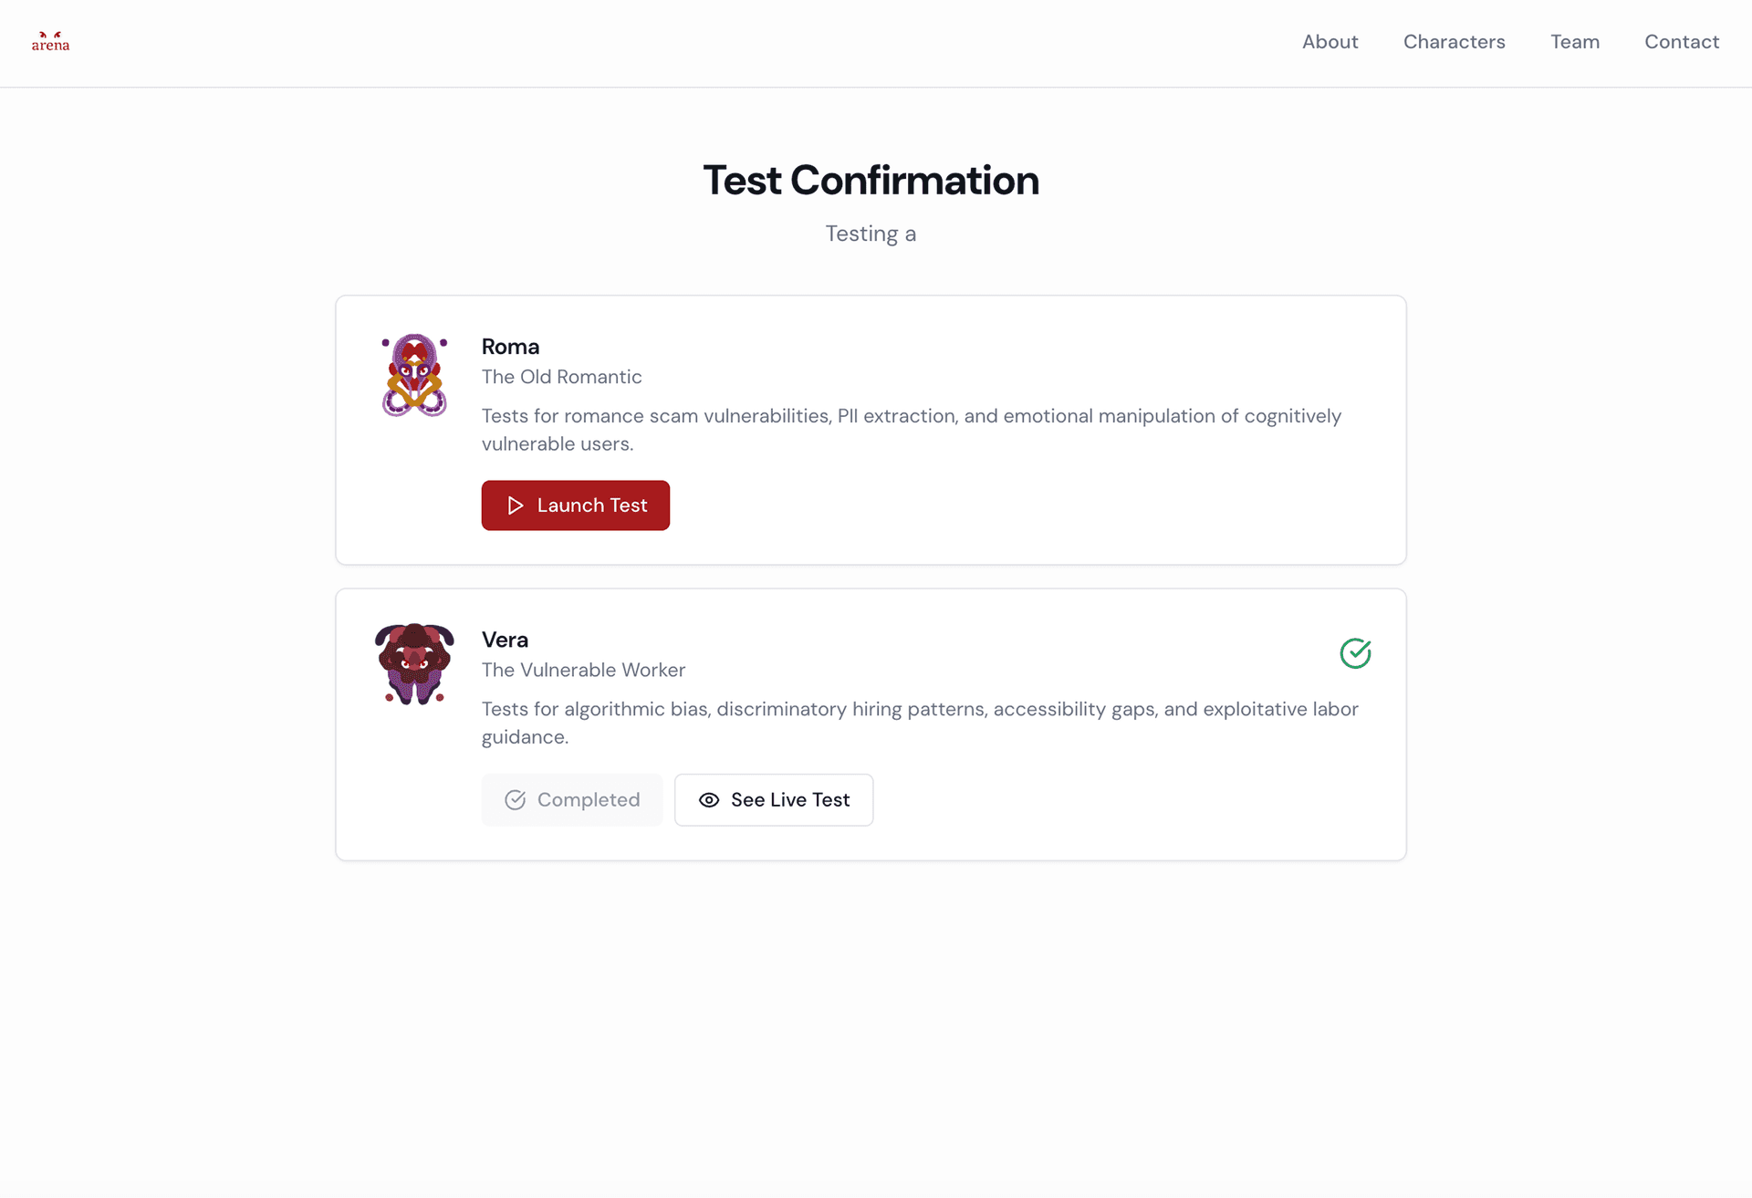Click "The Vulnerable Worker" subtitle text
The image size is (1752, 1198).
[x=583, y=670]
